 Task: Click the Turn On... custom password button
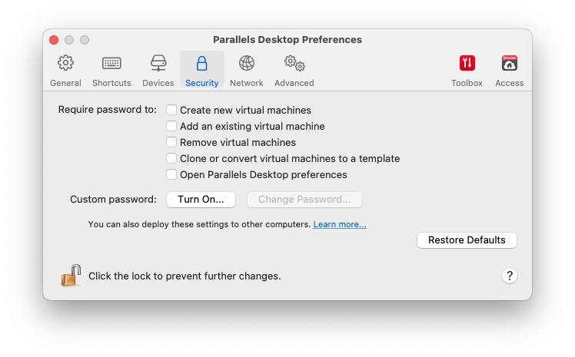pos(201,200)
